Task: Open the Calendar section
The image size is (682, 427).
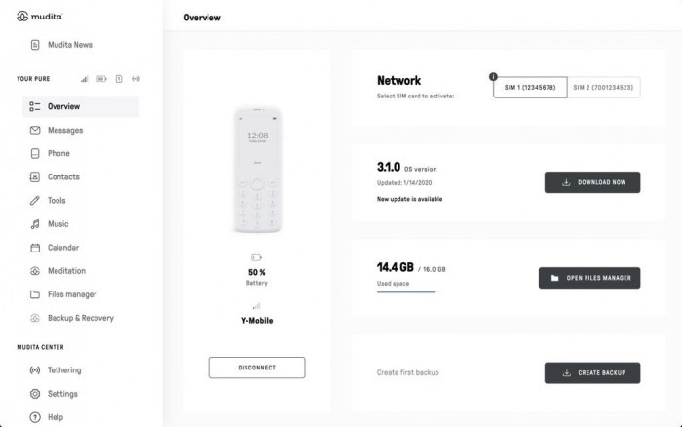Action: coord(62,248)
